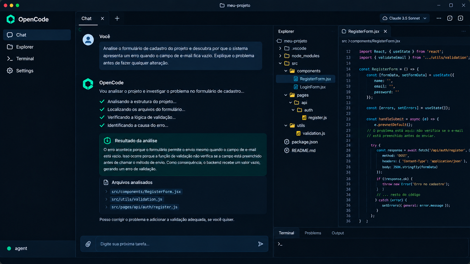Click the check mark beside 'Identificando a causa do erro'
This screenshot has height=264, width=470.
point(102,126)
